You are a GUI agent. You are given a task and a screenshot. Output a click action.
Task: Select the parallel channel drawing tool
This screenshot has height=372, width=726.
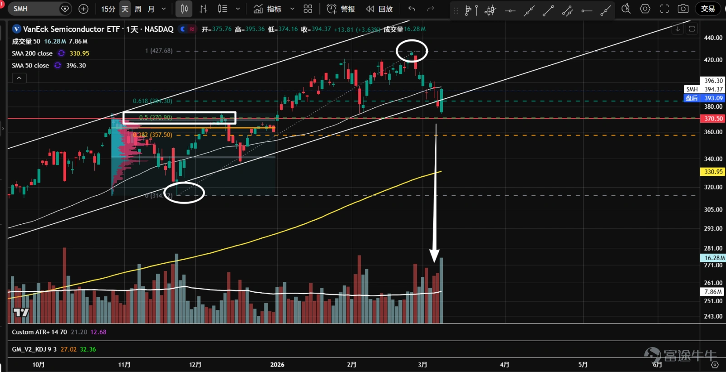click(567, 10)
